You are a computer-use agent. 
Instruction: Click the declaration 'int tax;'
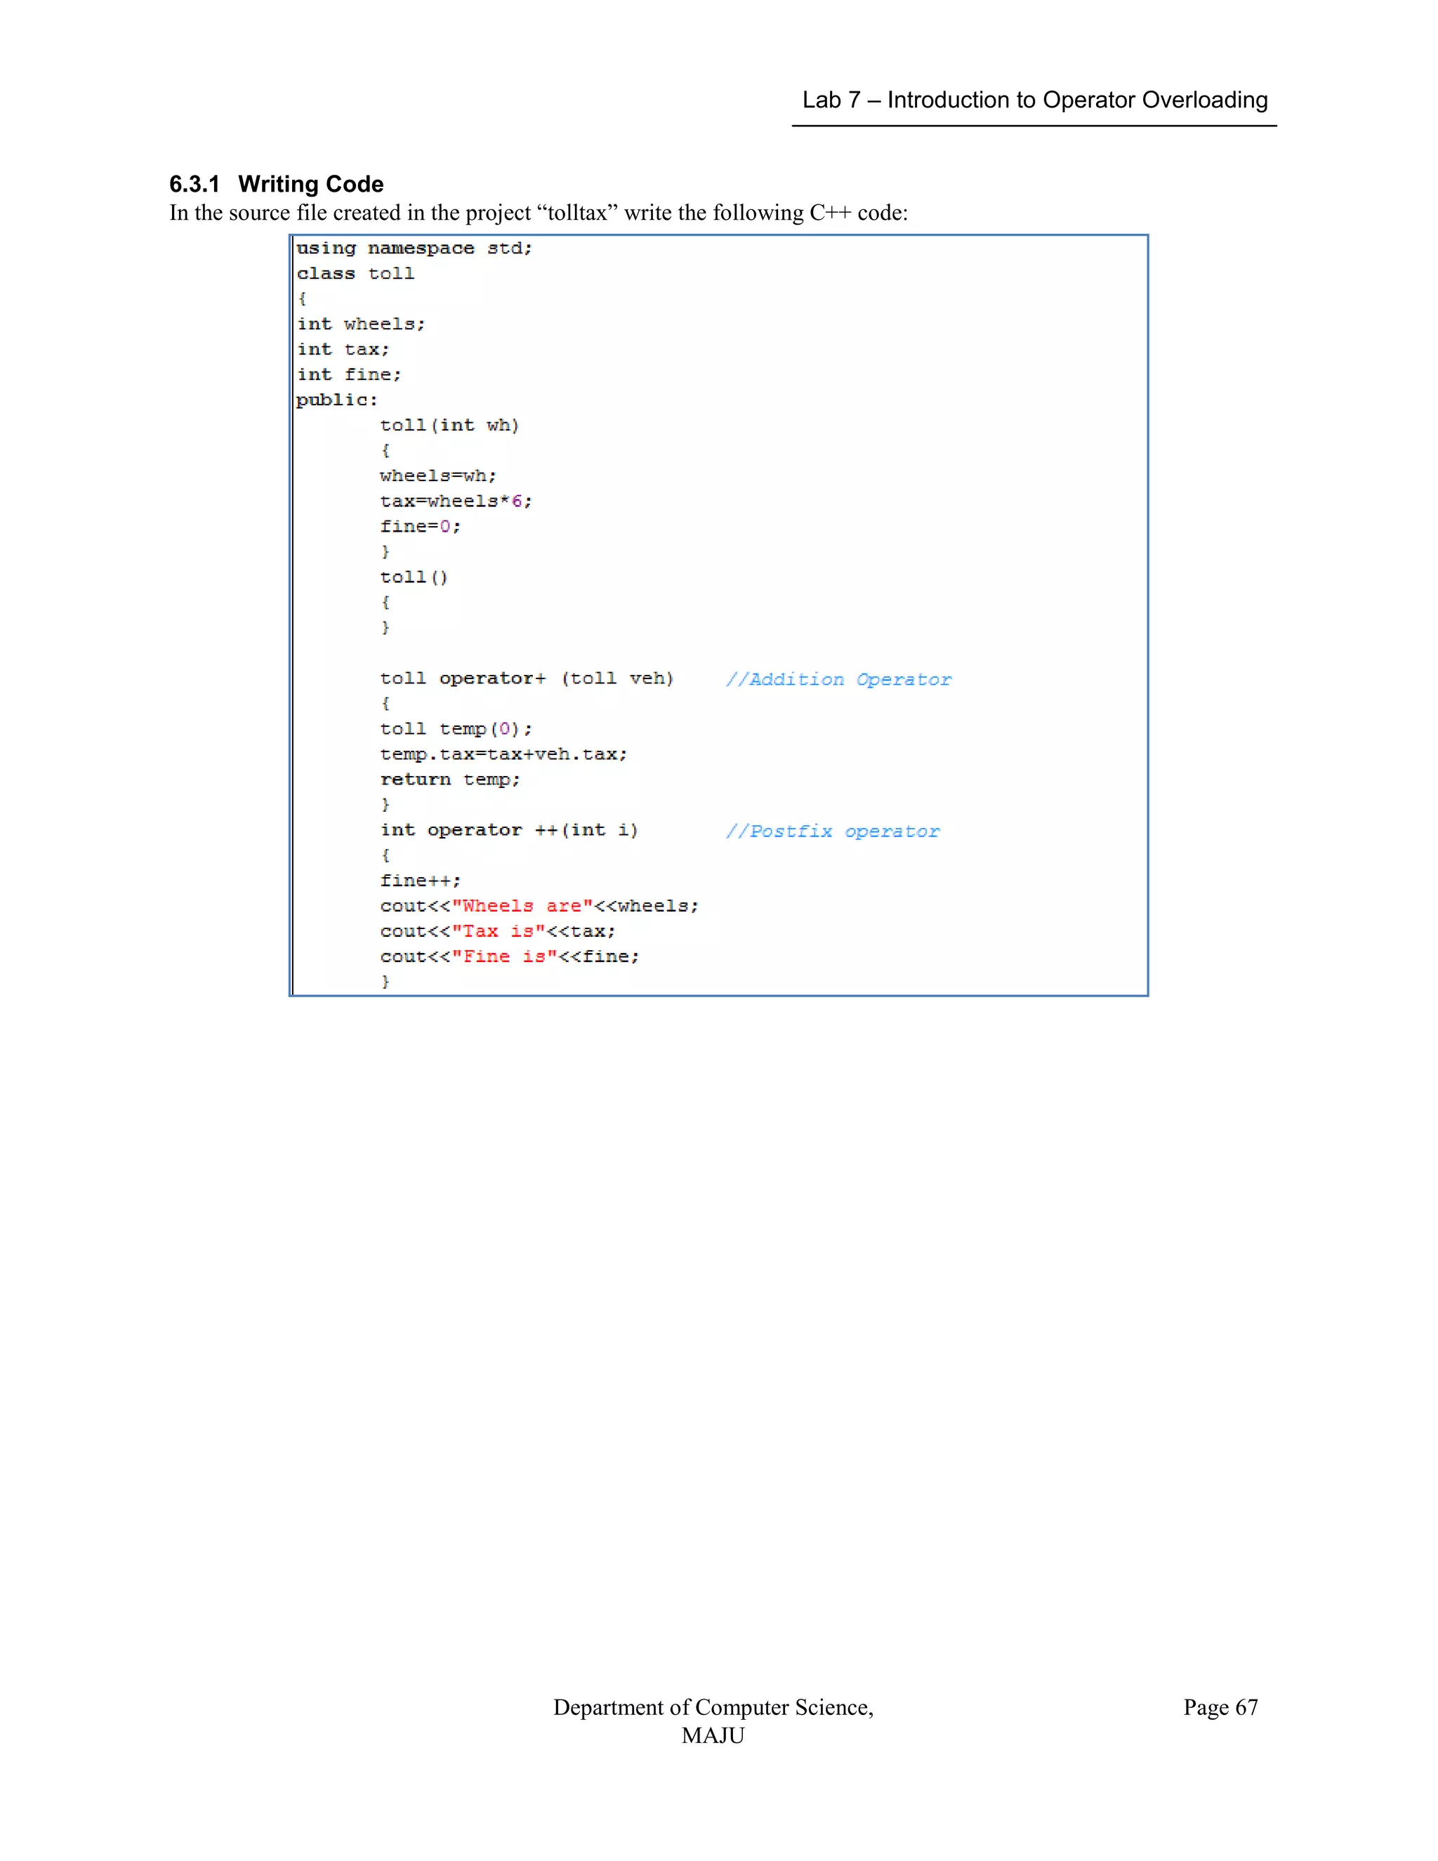343,349
